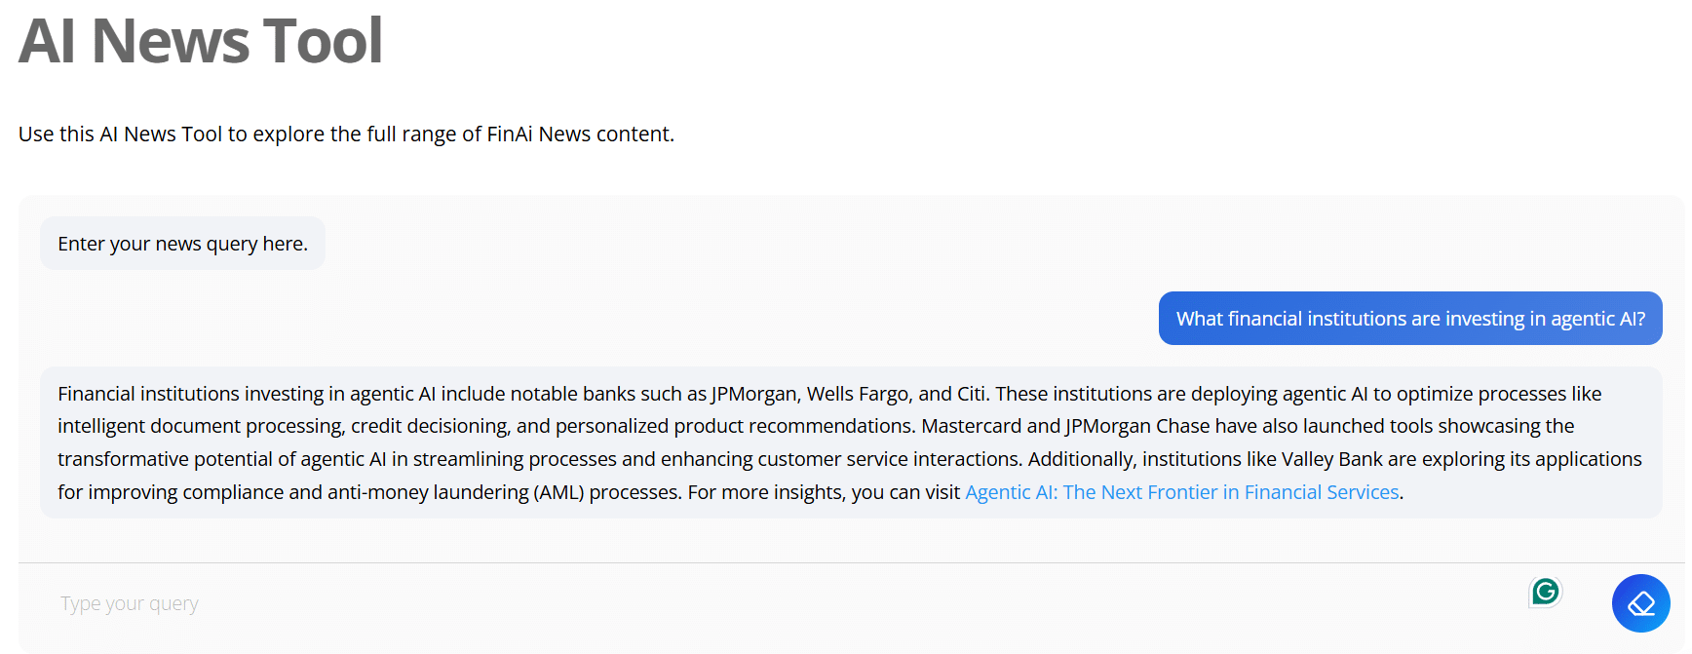Click the Enter your news query greeting bubble
Viewport: 1692px width, 654px height.
tap(182, 244)
